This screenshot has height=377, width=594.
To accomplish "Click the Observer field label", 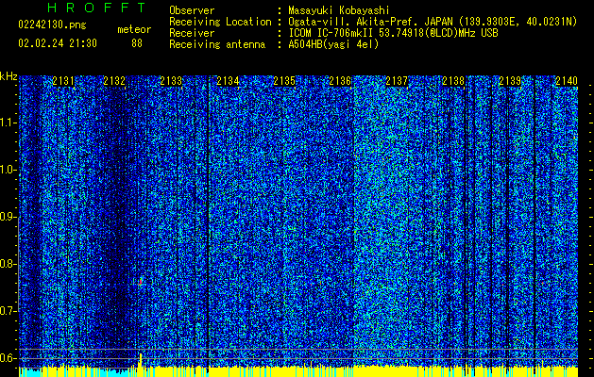I will (192, 10).
